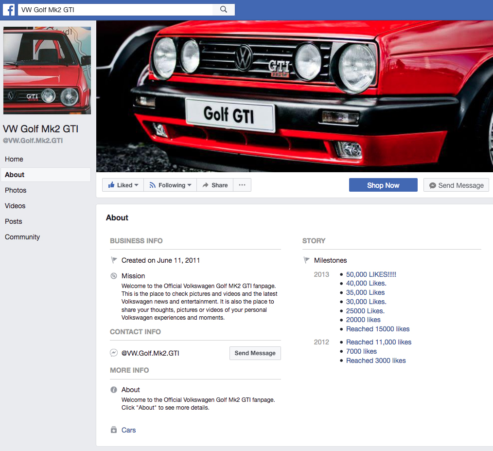Open the Reached 11,000 likes milestone
The width and height of the screenshot is (493, 451).
pyautogui.click(x=379, y=342)
